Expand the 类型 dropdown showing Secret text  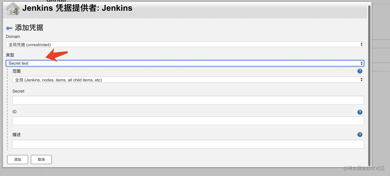pos(185,63)
